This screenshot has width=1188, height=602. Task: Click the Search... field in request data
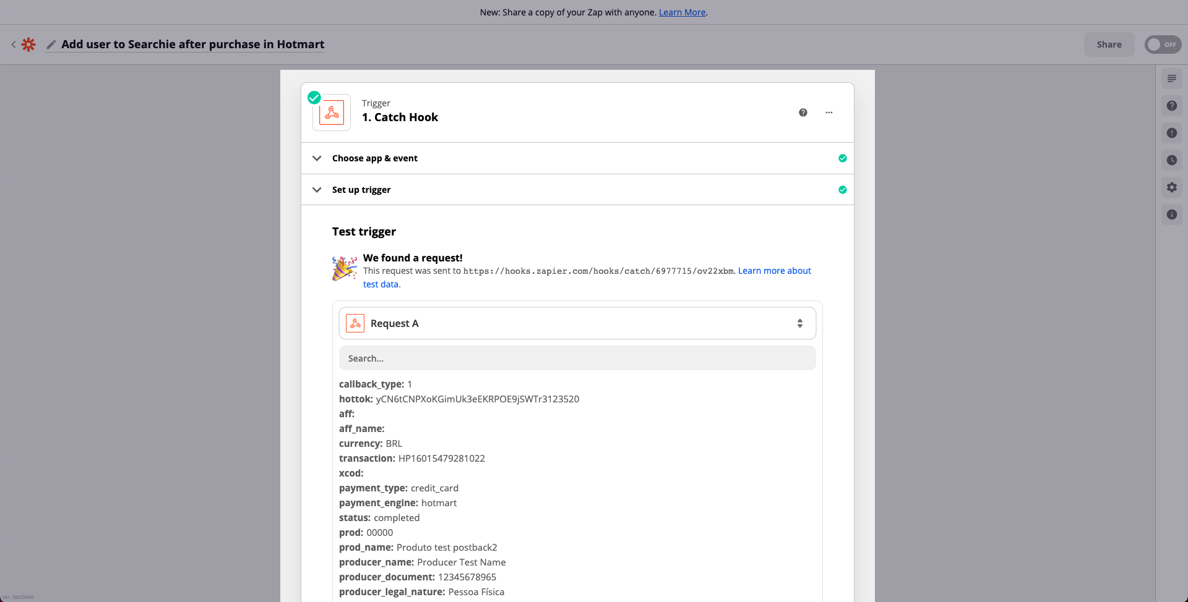pos(577,358)
